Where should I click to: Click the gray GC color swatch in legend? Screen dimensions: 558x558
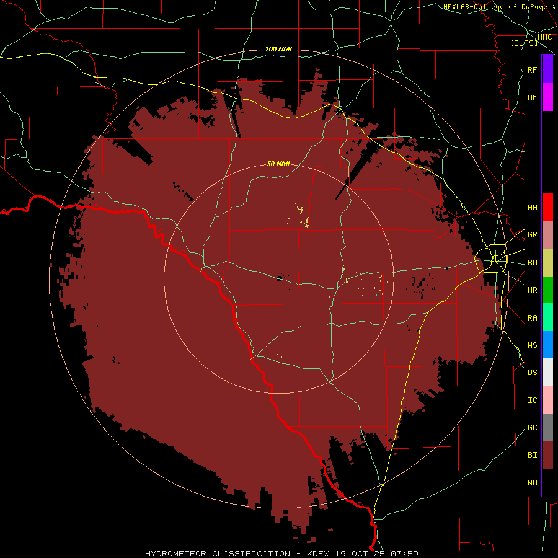point(547,427)
